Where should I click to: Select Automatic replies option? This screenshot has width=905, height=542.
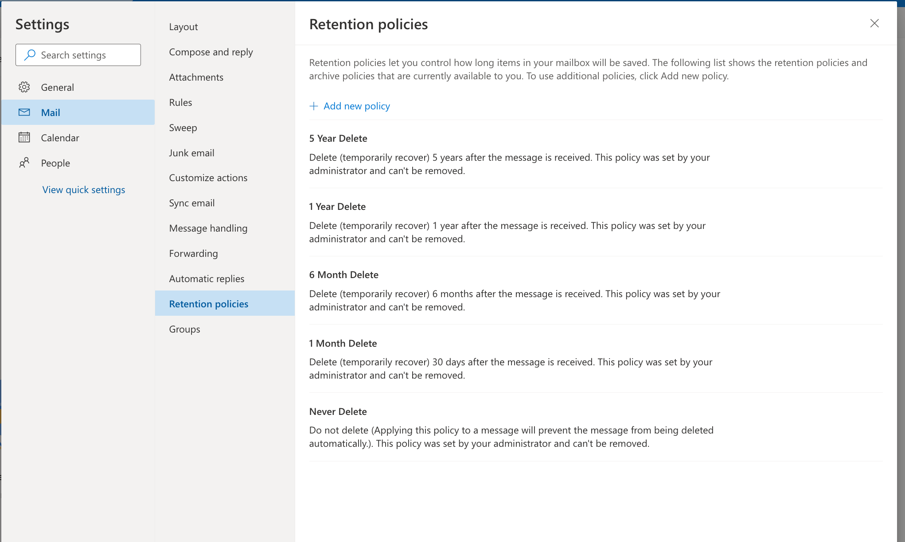click(x=207, y=279)
